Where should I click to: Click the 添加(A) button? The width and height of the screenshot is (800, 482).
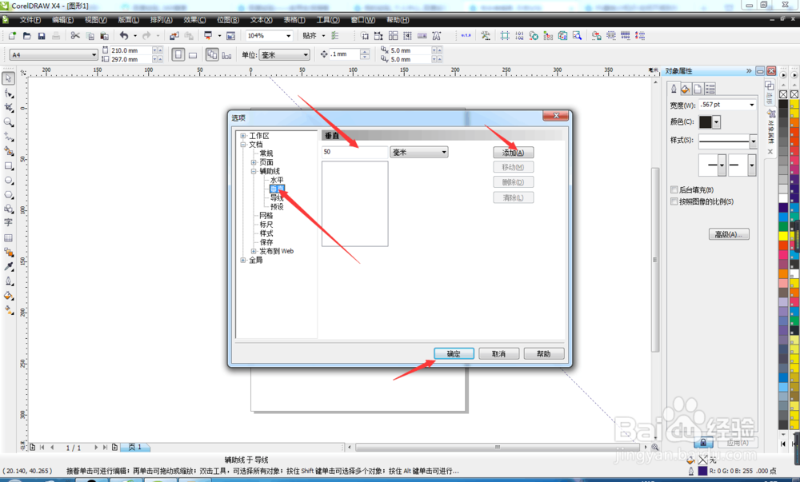tap(514, 153)
